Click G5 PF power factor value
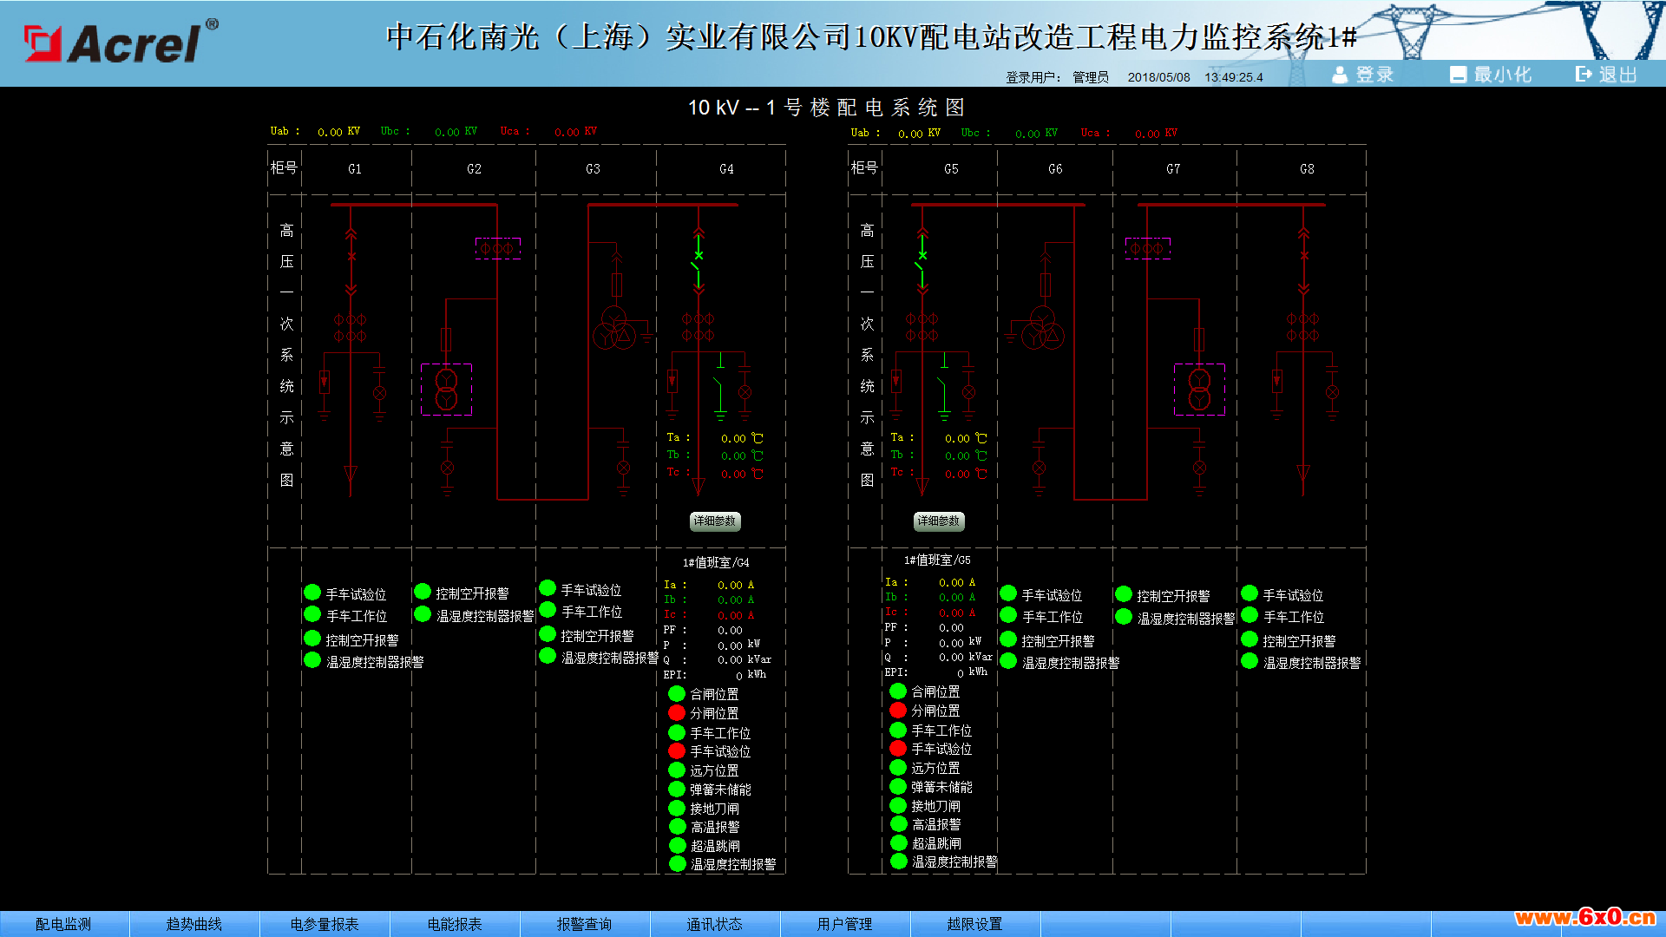 pyautogui.click(x=951, y=628)
